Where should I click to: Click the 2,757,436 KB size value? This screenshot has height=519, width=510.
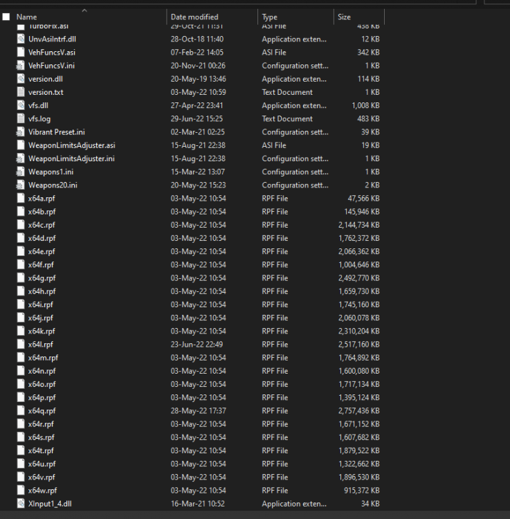click(x=358, y=411)
